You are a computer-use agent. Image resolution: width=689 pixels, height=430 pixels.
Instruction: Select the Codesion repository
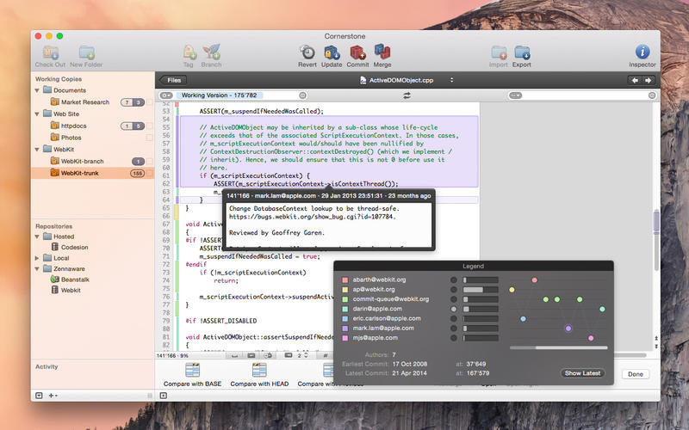point(74,247)
